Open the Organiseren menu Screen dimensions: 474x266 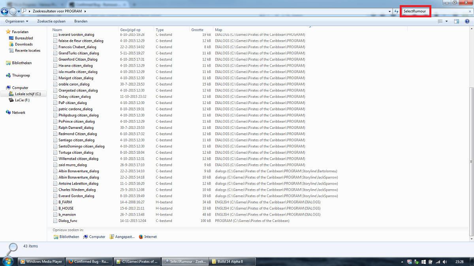click(x=17, y=21)
